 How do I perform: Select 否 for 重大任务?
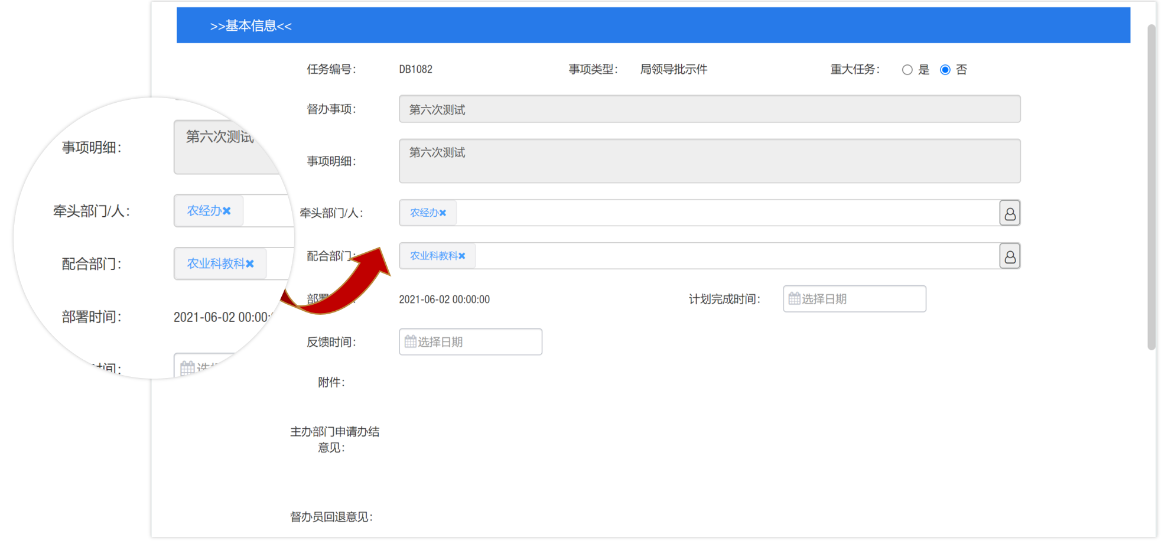946,69
